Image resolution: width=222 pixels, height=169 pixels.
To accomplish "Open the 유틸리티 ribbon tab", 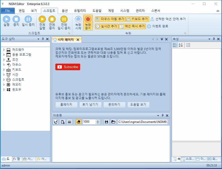I will click(x=80, y=11).
